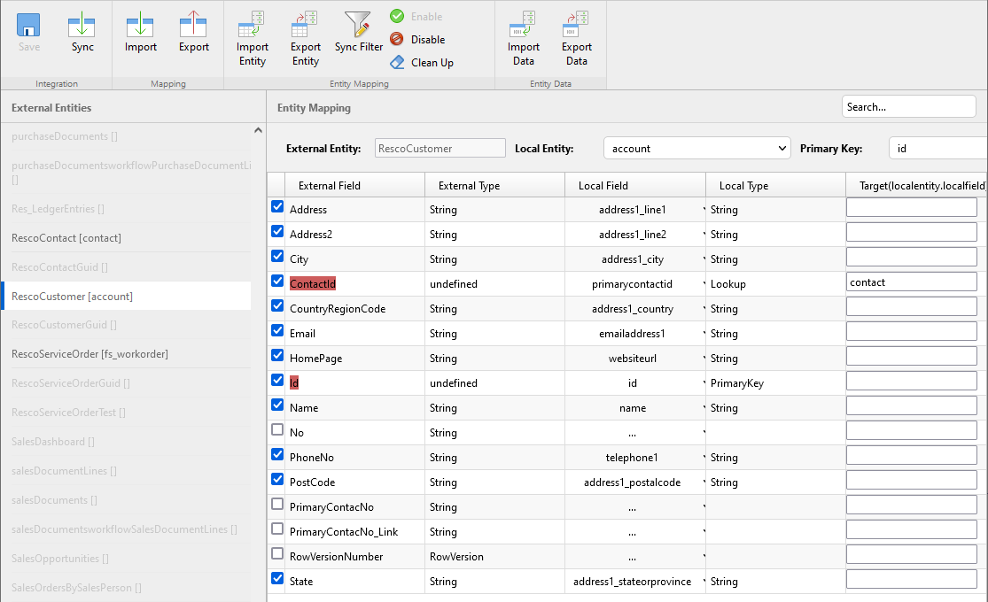Expand local field dropdown for Email row

(703, 334)
